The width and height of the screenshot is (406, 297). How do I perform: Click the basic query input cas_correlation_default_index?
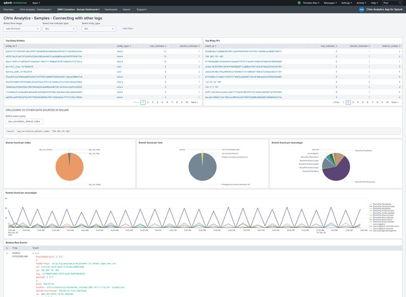point(24,122)
